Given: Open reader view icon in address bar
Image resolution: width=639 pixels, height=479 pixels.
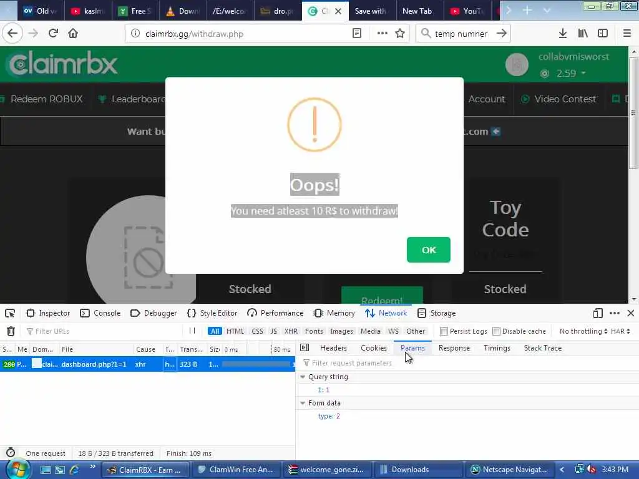Looking at the screenshot, I should click(x=357, y=34).
